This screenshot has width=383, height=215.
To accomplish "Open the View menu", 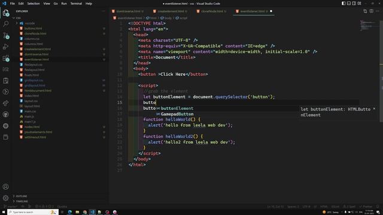I will 47,4.
